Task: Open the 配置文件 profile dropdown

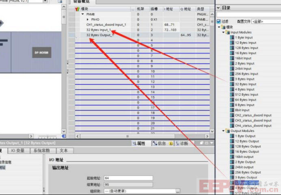Action: click(x=266, y=22)
